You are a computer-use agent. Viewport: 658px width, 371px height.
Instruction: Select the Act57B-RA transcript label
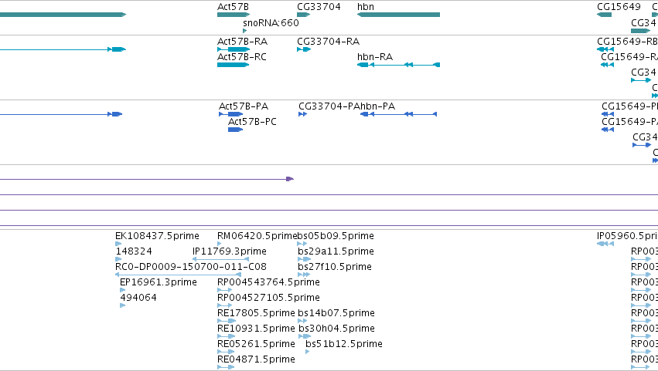tap(242, 42)
